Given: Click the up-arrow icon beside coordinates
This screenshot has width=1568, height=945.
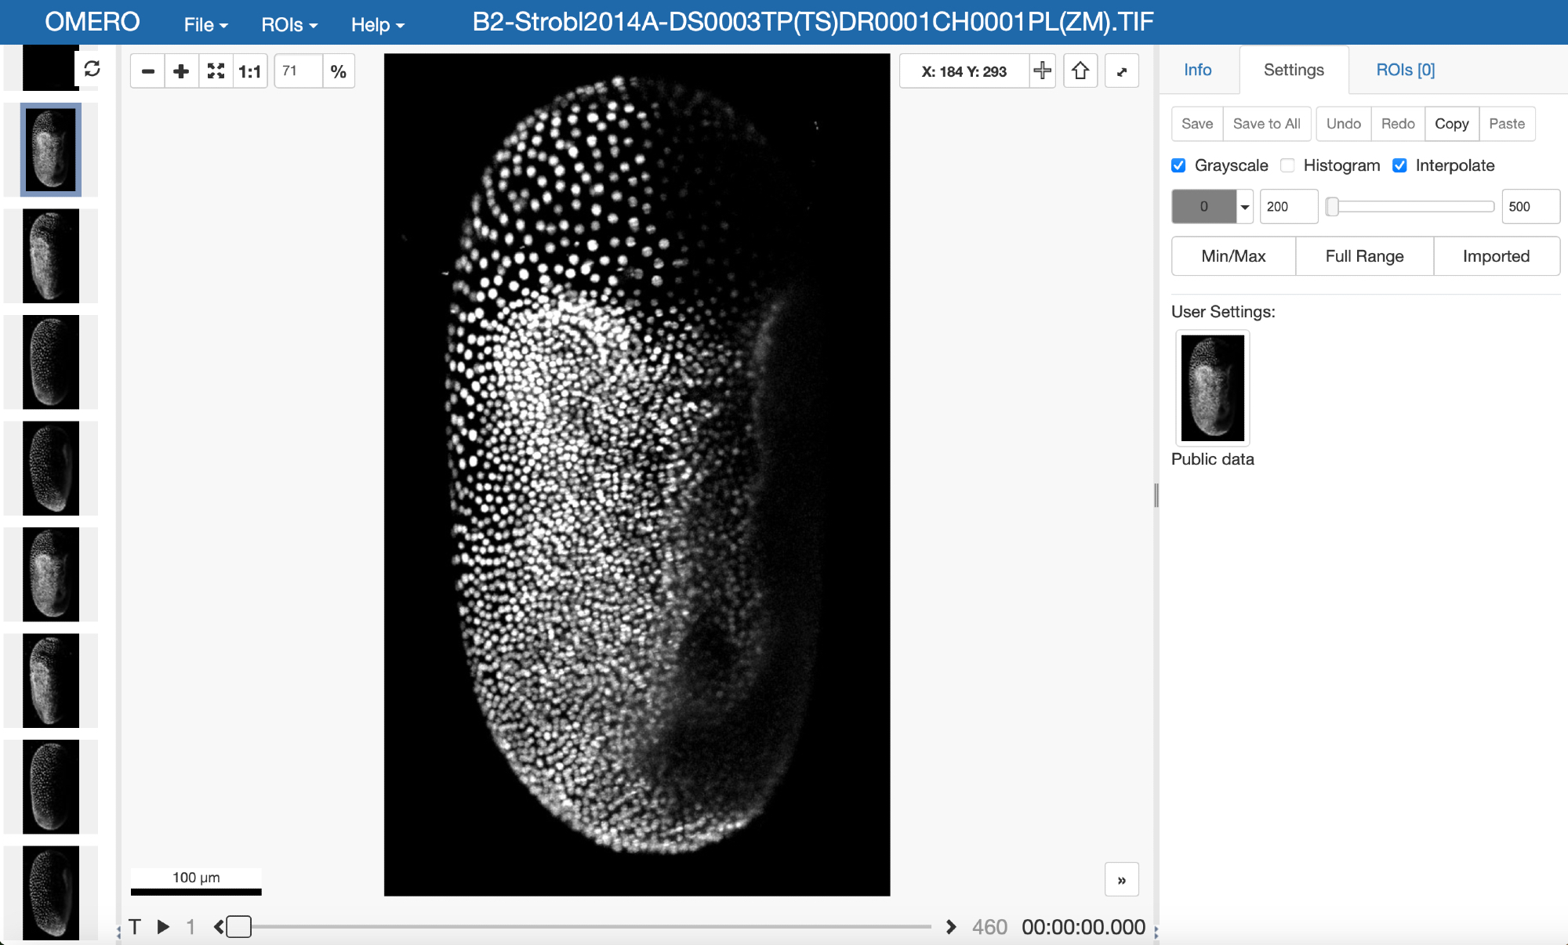Looking at the screenshot, I should pyautogui.click(x=1080, y=71).
